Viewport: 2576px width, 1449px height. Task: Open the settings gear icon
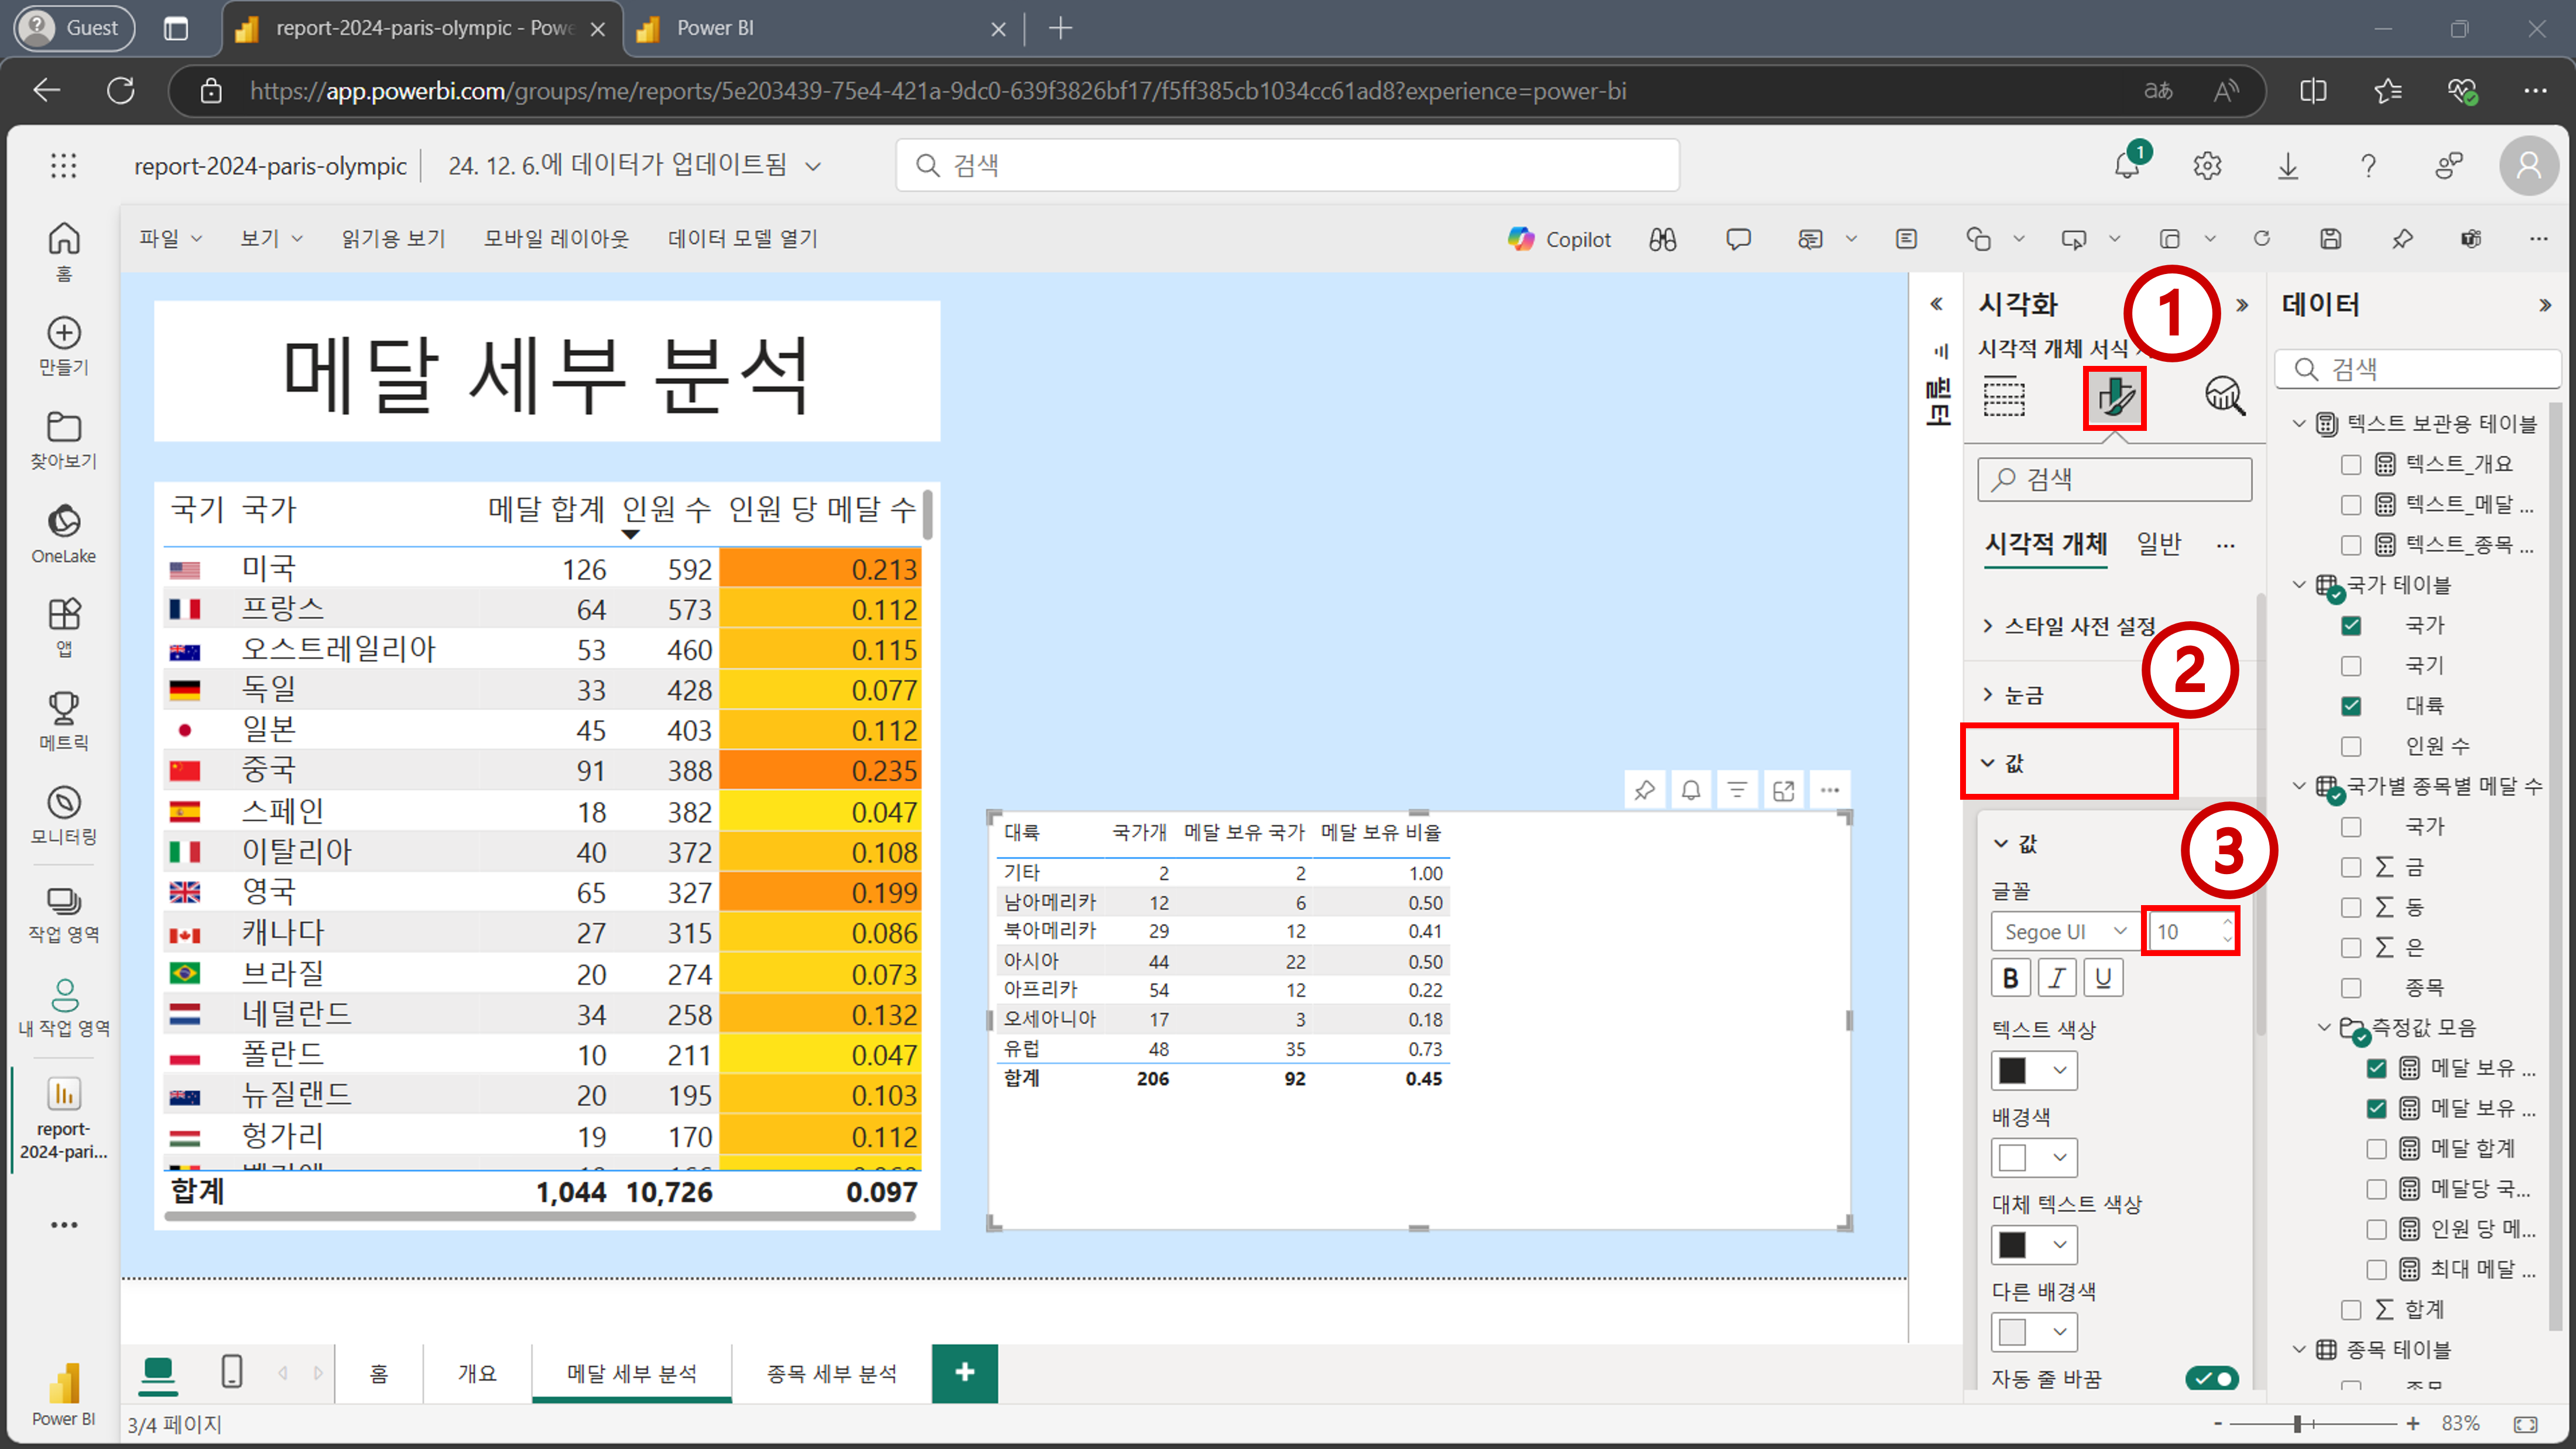point(2207,165)
